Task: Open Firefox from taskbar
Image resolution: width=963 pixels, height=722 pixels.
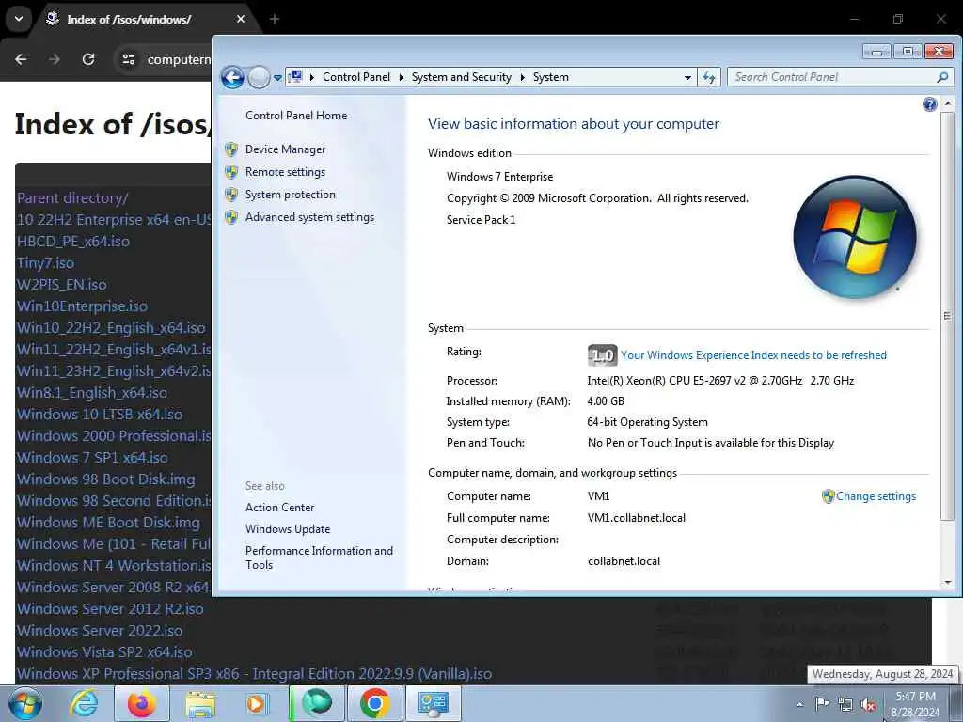Action: click(x=141, y=703)
